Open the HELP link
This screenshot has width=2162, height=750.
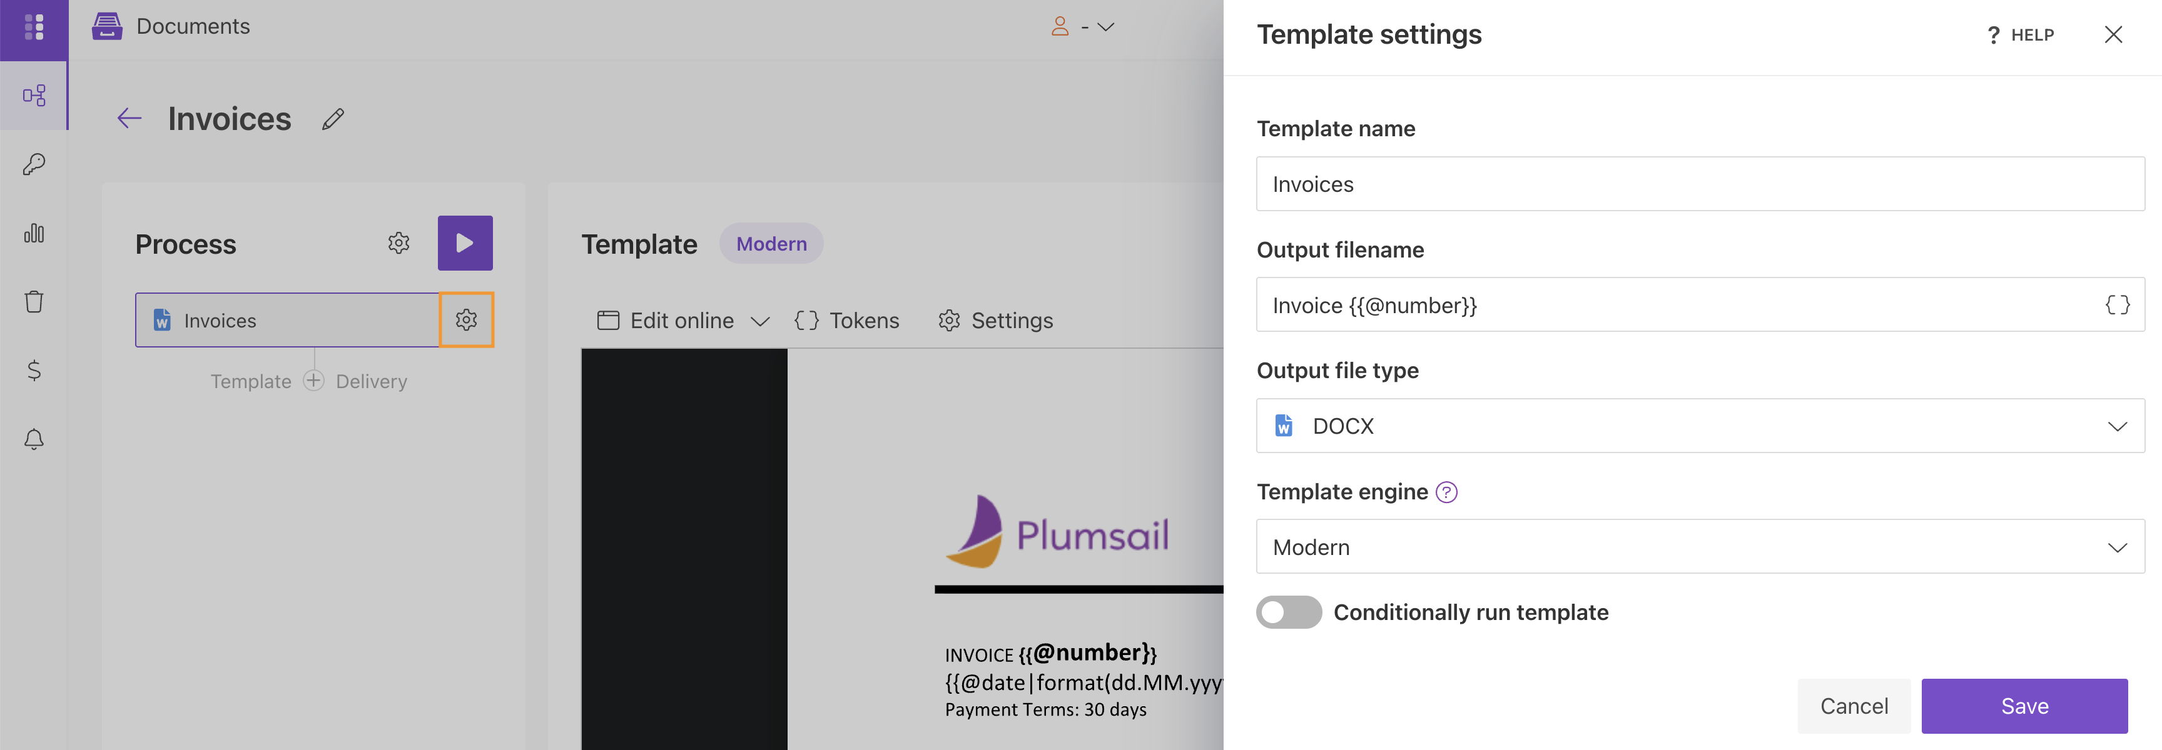click(2020, 35)
